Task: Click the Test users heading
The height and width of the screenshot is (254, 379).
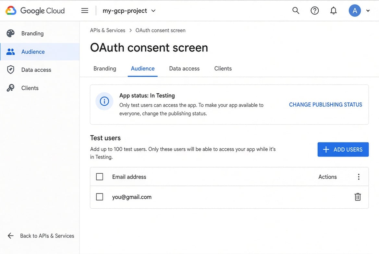Action: click(105, 138)
